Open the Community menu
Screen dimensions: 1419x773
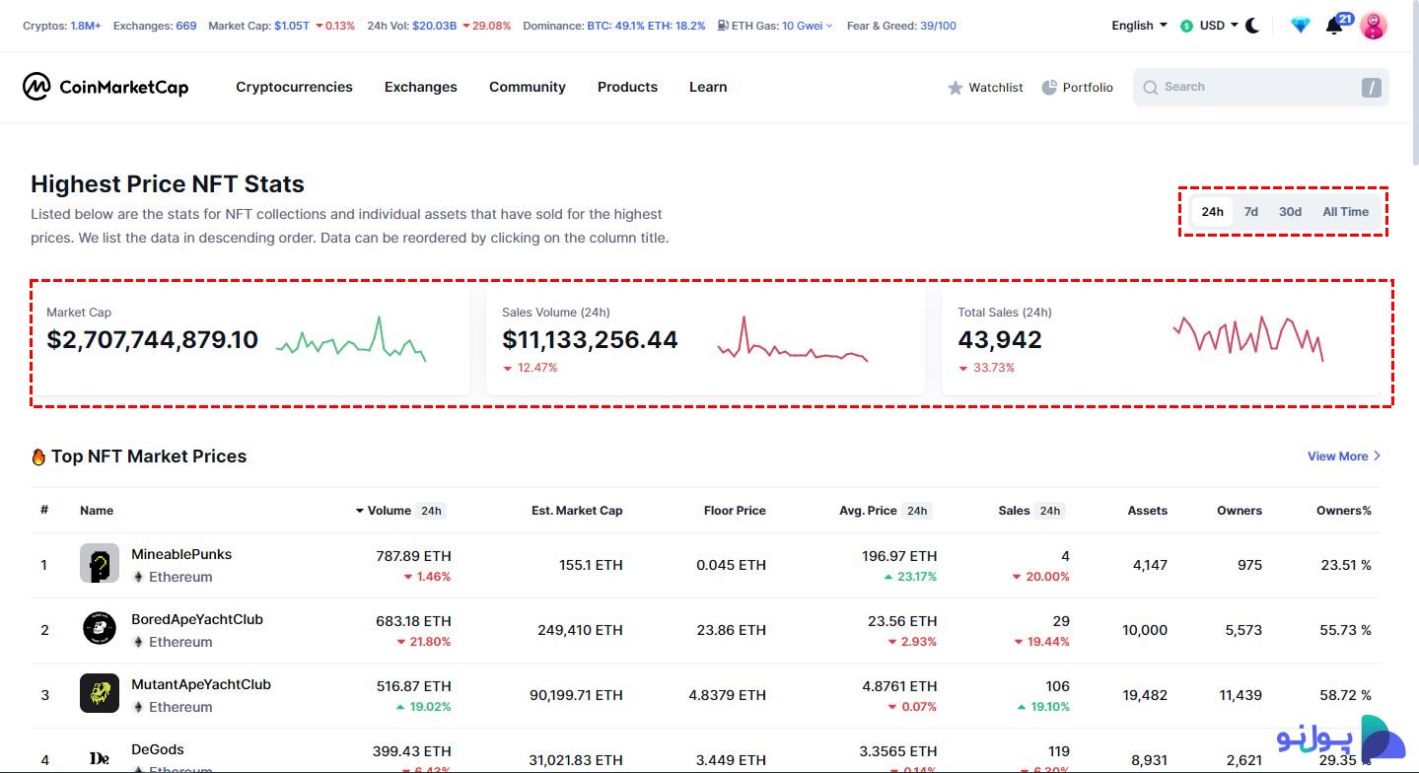pyautogui.click(x=528, y=87)
